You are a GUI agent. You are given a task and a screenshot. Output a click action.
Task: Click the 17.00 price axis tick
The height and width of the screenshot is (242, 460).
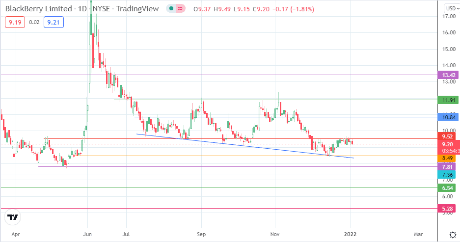click(x=449, y=16)
